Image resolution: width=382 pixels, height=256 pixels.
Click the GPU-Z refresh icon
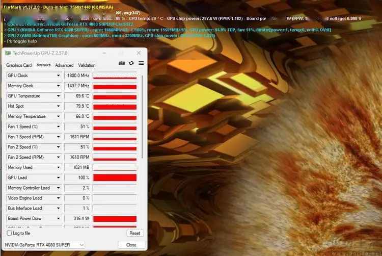[x=131, y=63]
